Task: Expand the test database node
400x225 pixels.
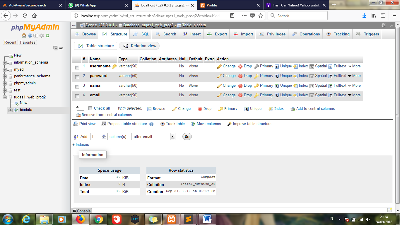Action: tap(4, 90)
